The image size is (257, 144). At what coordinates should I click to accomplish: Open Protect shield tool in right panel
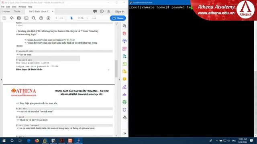(x=124, y=110)
